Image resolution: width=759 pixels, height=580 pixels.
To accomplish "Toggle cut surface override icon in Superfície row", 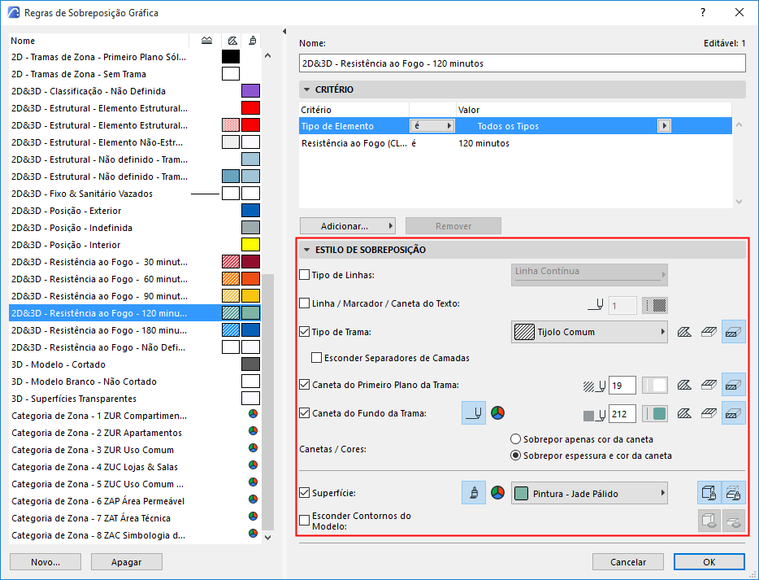I will (733, 493).
